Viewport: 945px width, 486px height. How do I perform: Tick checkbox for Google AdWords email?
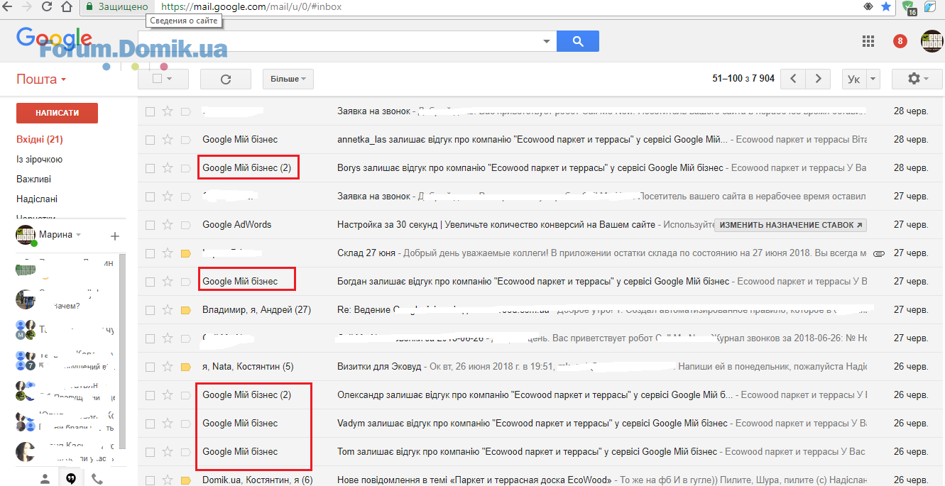[150, 225]
